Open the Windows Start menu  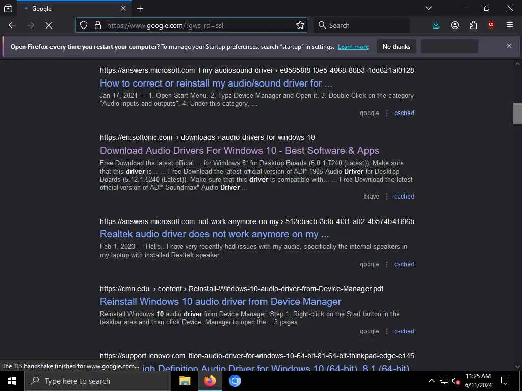(12, 381)
